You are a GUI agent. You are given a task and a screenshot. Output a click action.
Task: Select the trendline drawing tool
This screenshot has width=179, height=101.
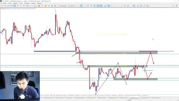click(122, 6)
